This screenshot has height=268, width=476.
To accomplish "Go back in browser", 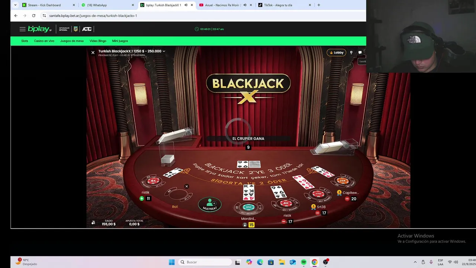I will (16, 16).
